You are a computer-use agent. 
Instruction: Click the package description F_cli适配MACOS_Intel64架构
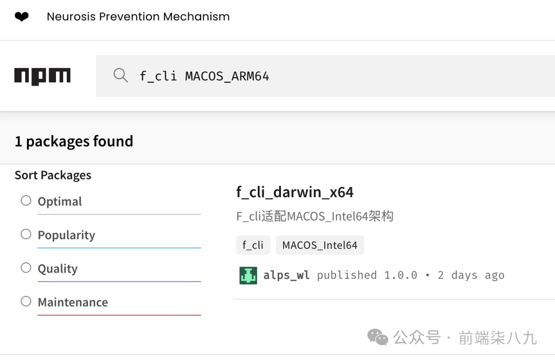pyautogui.click(x=314, y=216)
